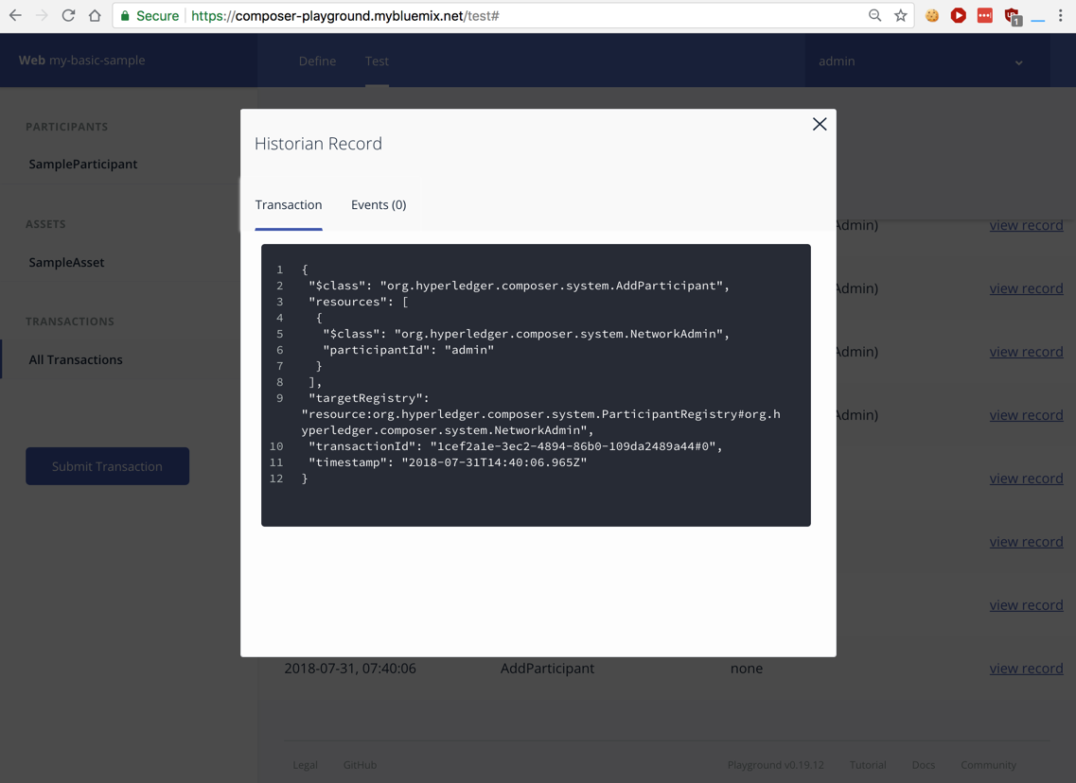Go to browser home page
1076x783 pixels.
click(x=95, y=15)
